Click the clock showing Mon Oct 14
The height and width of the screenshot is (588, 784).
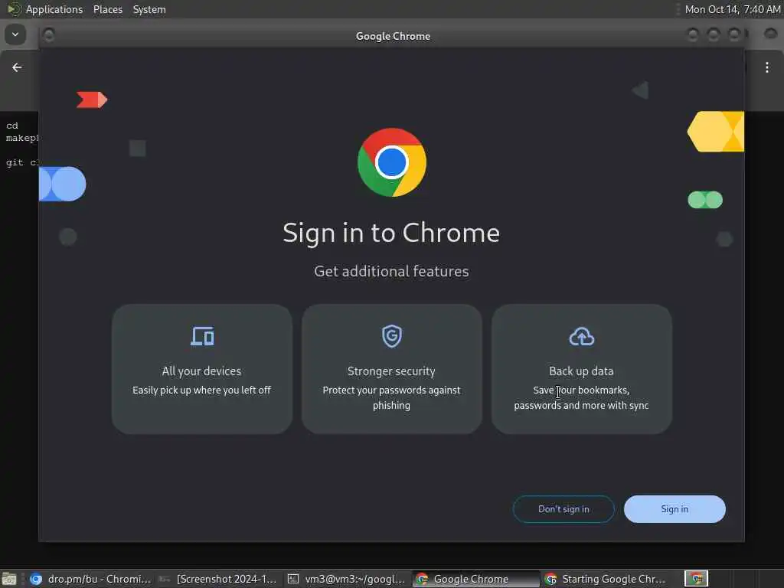coord(733,9)
